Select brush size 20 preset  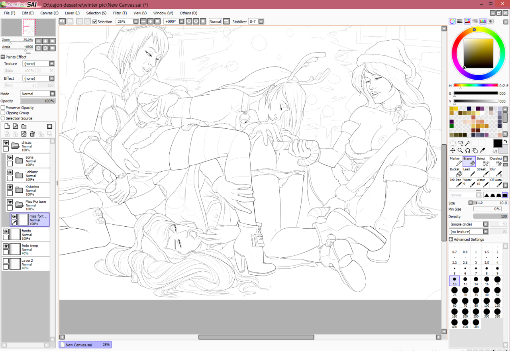click(x=497, y=281)
